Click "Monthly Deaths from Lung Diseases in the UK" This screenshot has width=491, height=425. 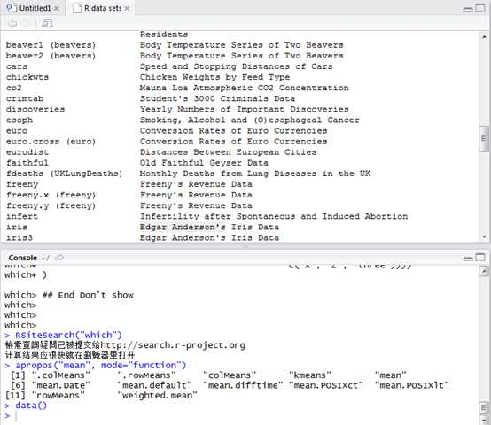point(255,174)
